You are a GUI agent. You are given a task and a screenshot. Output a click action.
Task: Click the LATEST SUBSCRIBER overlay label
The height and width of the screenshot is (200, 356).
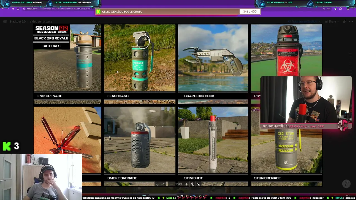(73, 2)
